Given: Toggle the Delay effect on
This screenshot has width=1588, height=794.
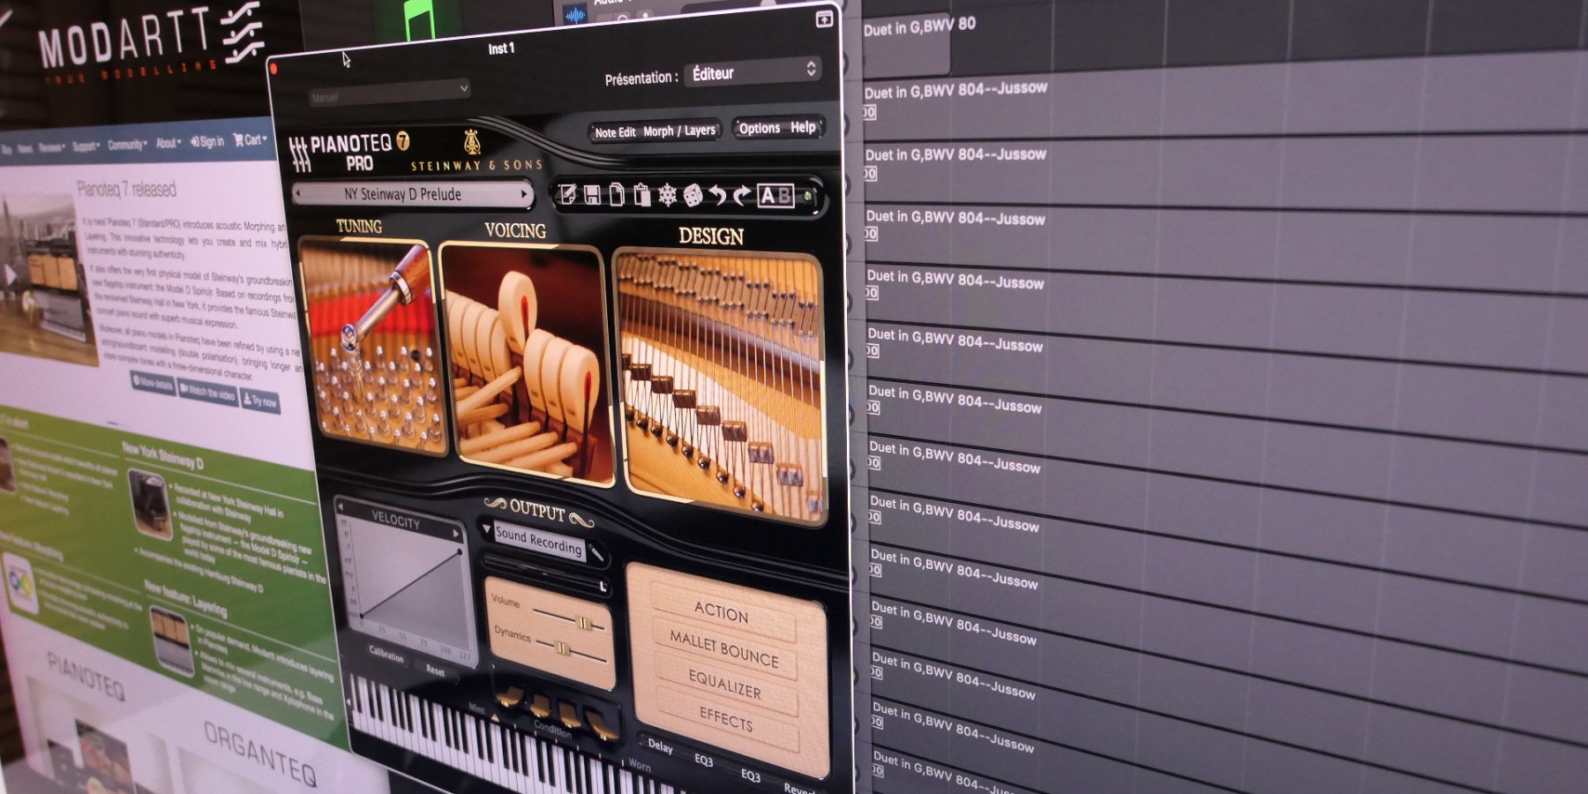Looking at the screenshot, I should click(x=659, y=746).
